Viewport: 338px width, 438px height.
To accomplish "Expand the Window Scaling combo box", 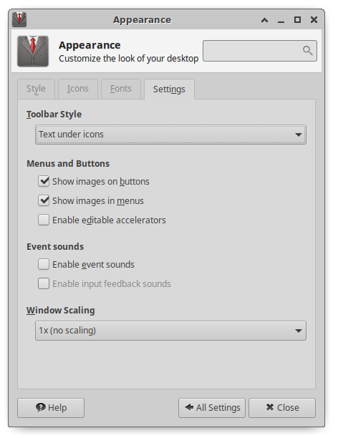I will 170,331.
